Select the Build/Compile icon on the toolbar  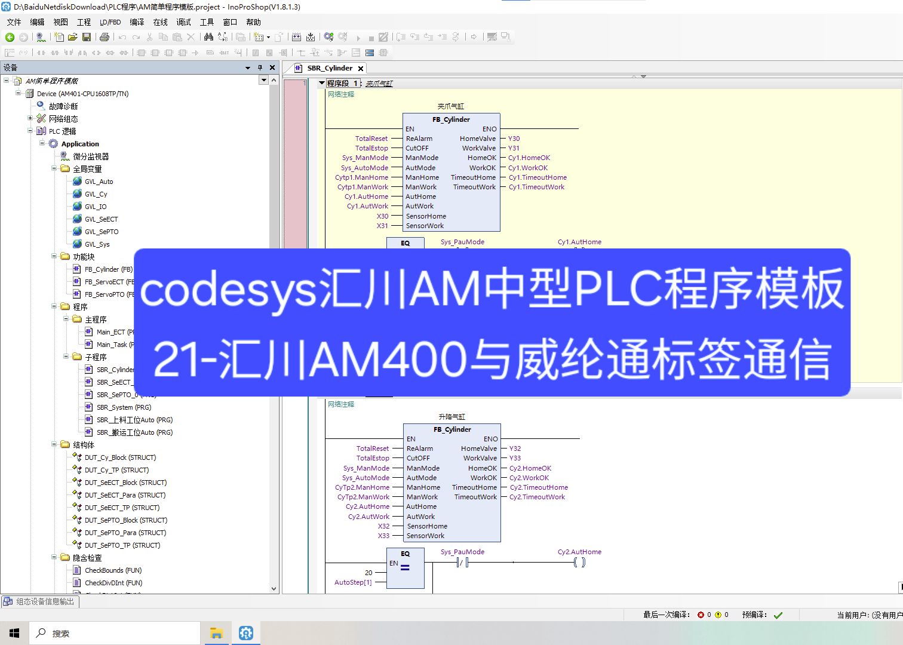pyautogui.click(x=297, y=37)
